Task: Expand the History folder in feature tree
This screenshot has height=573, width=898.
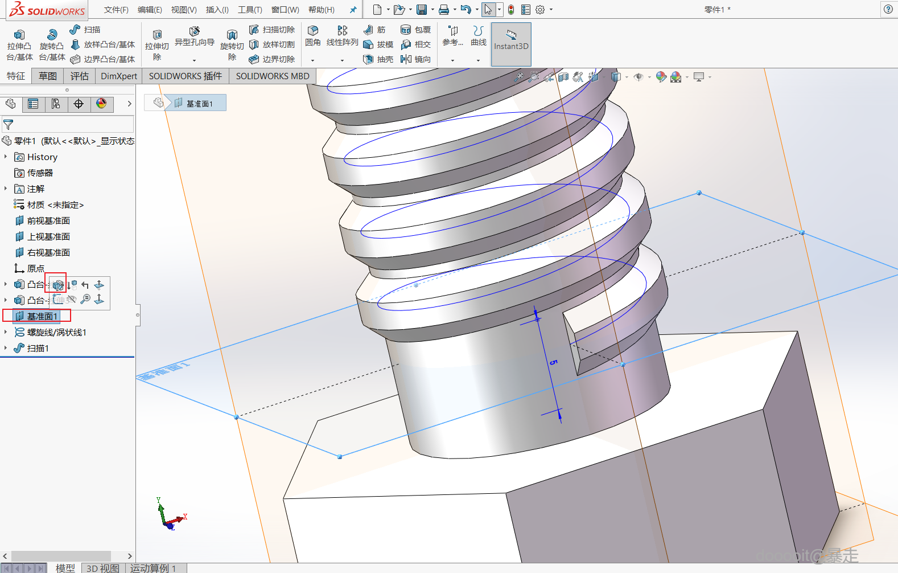Action: coord(6,157)
